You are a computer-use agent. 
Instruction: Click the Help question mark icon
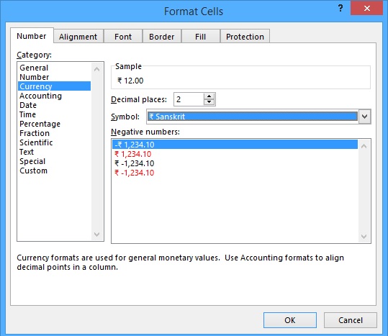click(x=340, y=9)
